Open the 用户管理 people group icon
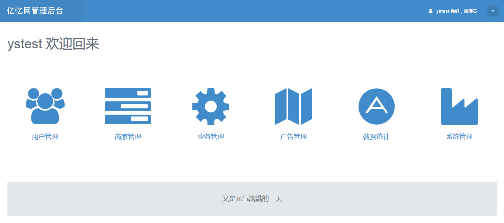The height and width of the screenshot is (223, 504). 45,106
